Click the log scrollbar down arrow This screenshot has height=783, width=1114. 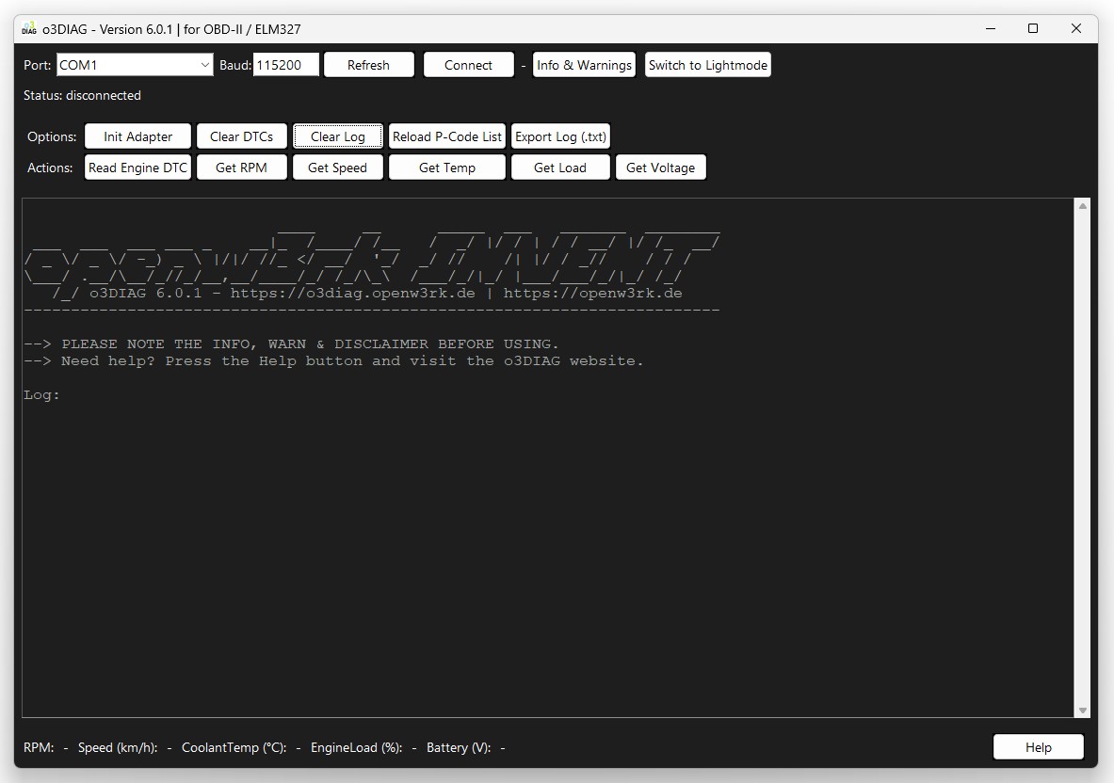tap(1081, 711)
